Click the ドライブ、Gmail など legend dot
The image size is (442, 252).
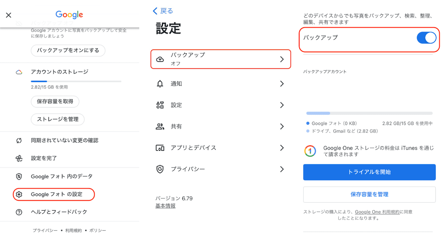coord(308,131)
